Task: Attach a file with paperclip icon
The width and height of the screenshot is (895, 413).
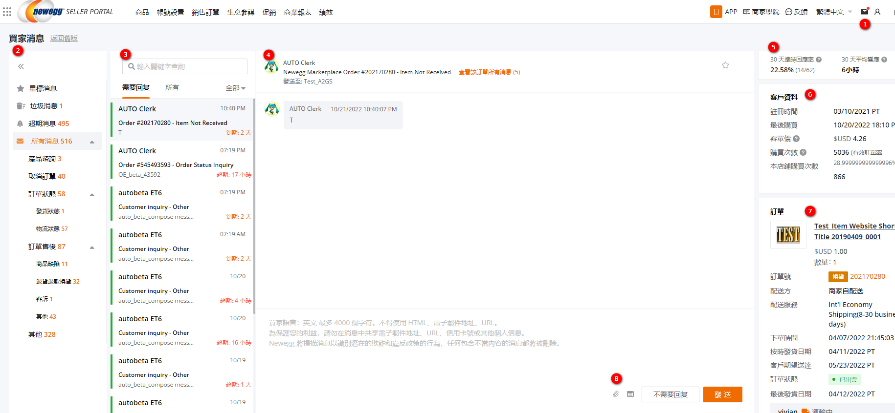Action: (616, 394)
